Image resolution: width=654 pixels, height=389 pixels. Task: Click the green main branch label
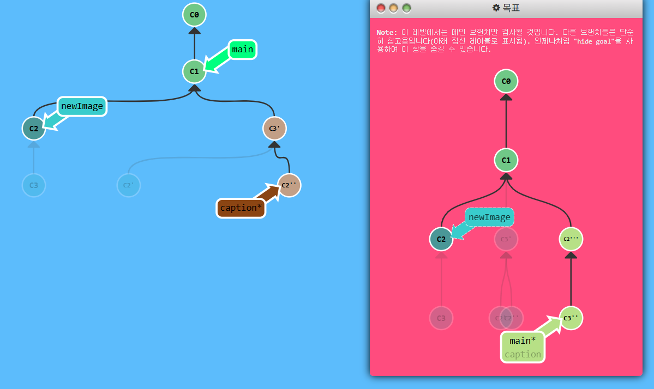242,50
